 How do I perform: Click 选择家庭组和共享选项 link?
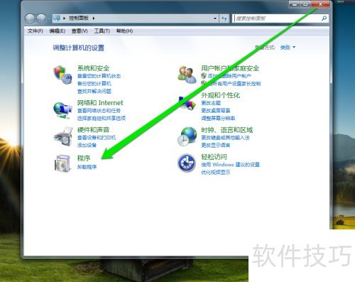click(x=102, y=118)
